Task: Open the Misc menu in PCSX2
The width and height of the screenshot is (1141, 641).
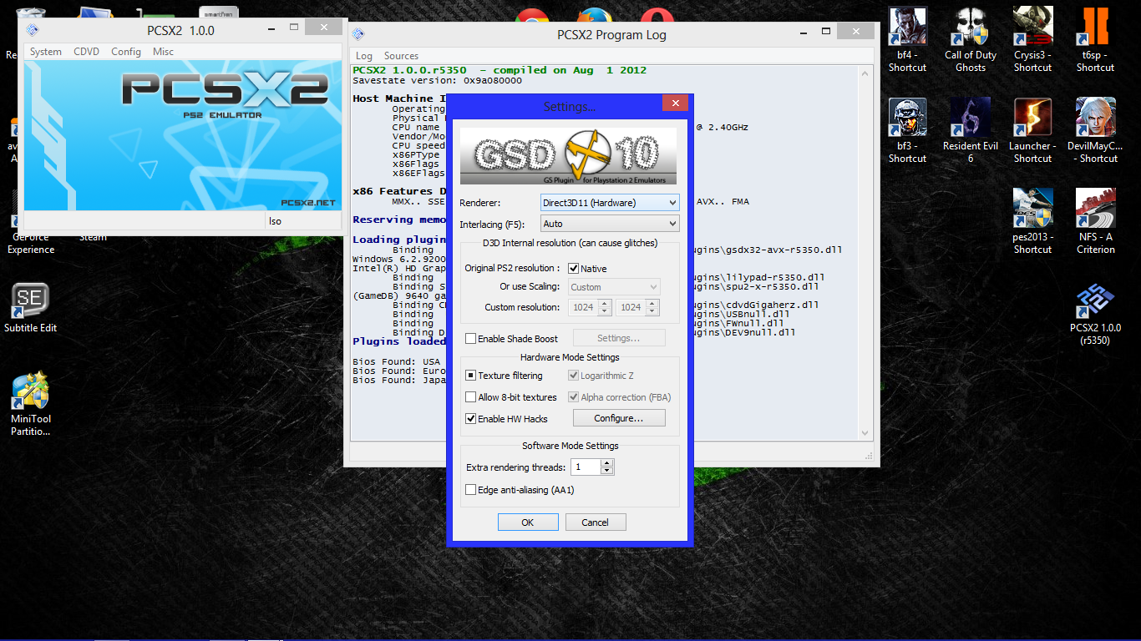Action: pyautogui.click(x=164, y=52)
